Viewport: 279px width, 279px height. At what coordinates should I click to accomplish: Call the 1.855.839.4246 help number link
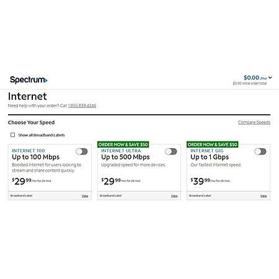click(82, 105)
